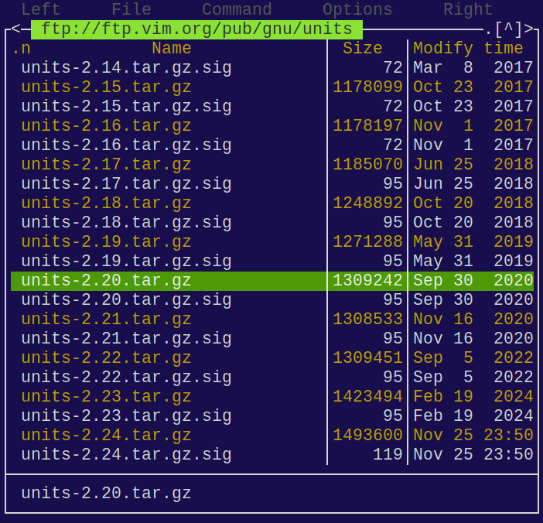Select units-2.17.tar.gz file
The height and width of the screenshot is (523, 543).
pyautogui.click(x=106, y=165)
